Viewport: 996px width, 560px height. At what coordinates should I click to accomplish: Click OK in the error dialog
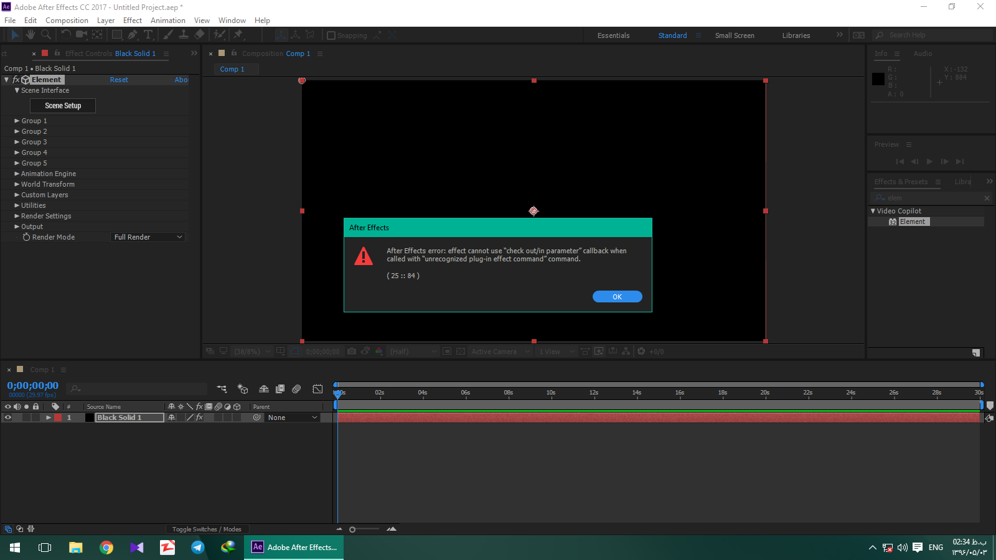point(617,297)
